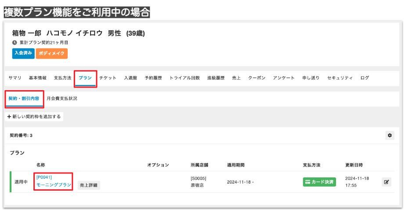Click the カード決済 payment badge
405x212 pixels.
(x=319, y=182)
